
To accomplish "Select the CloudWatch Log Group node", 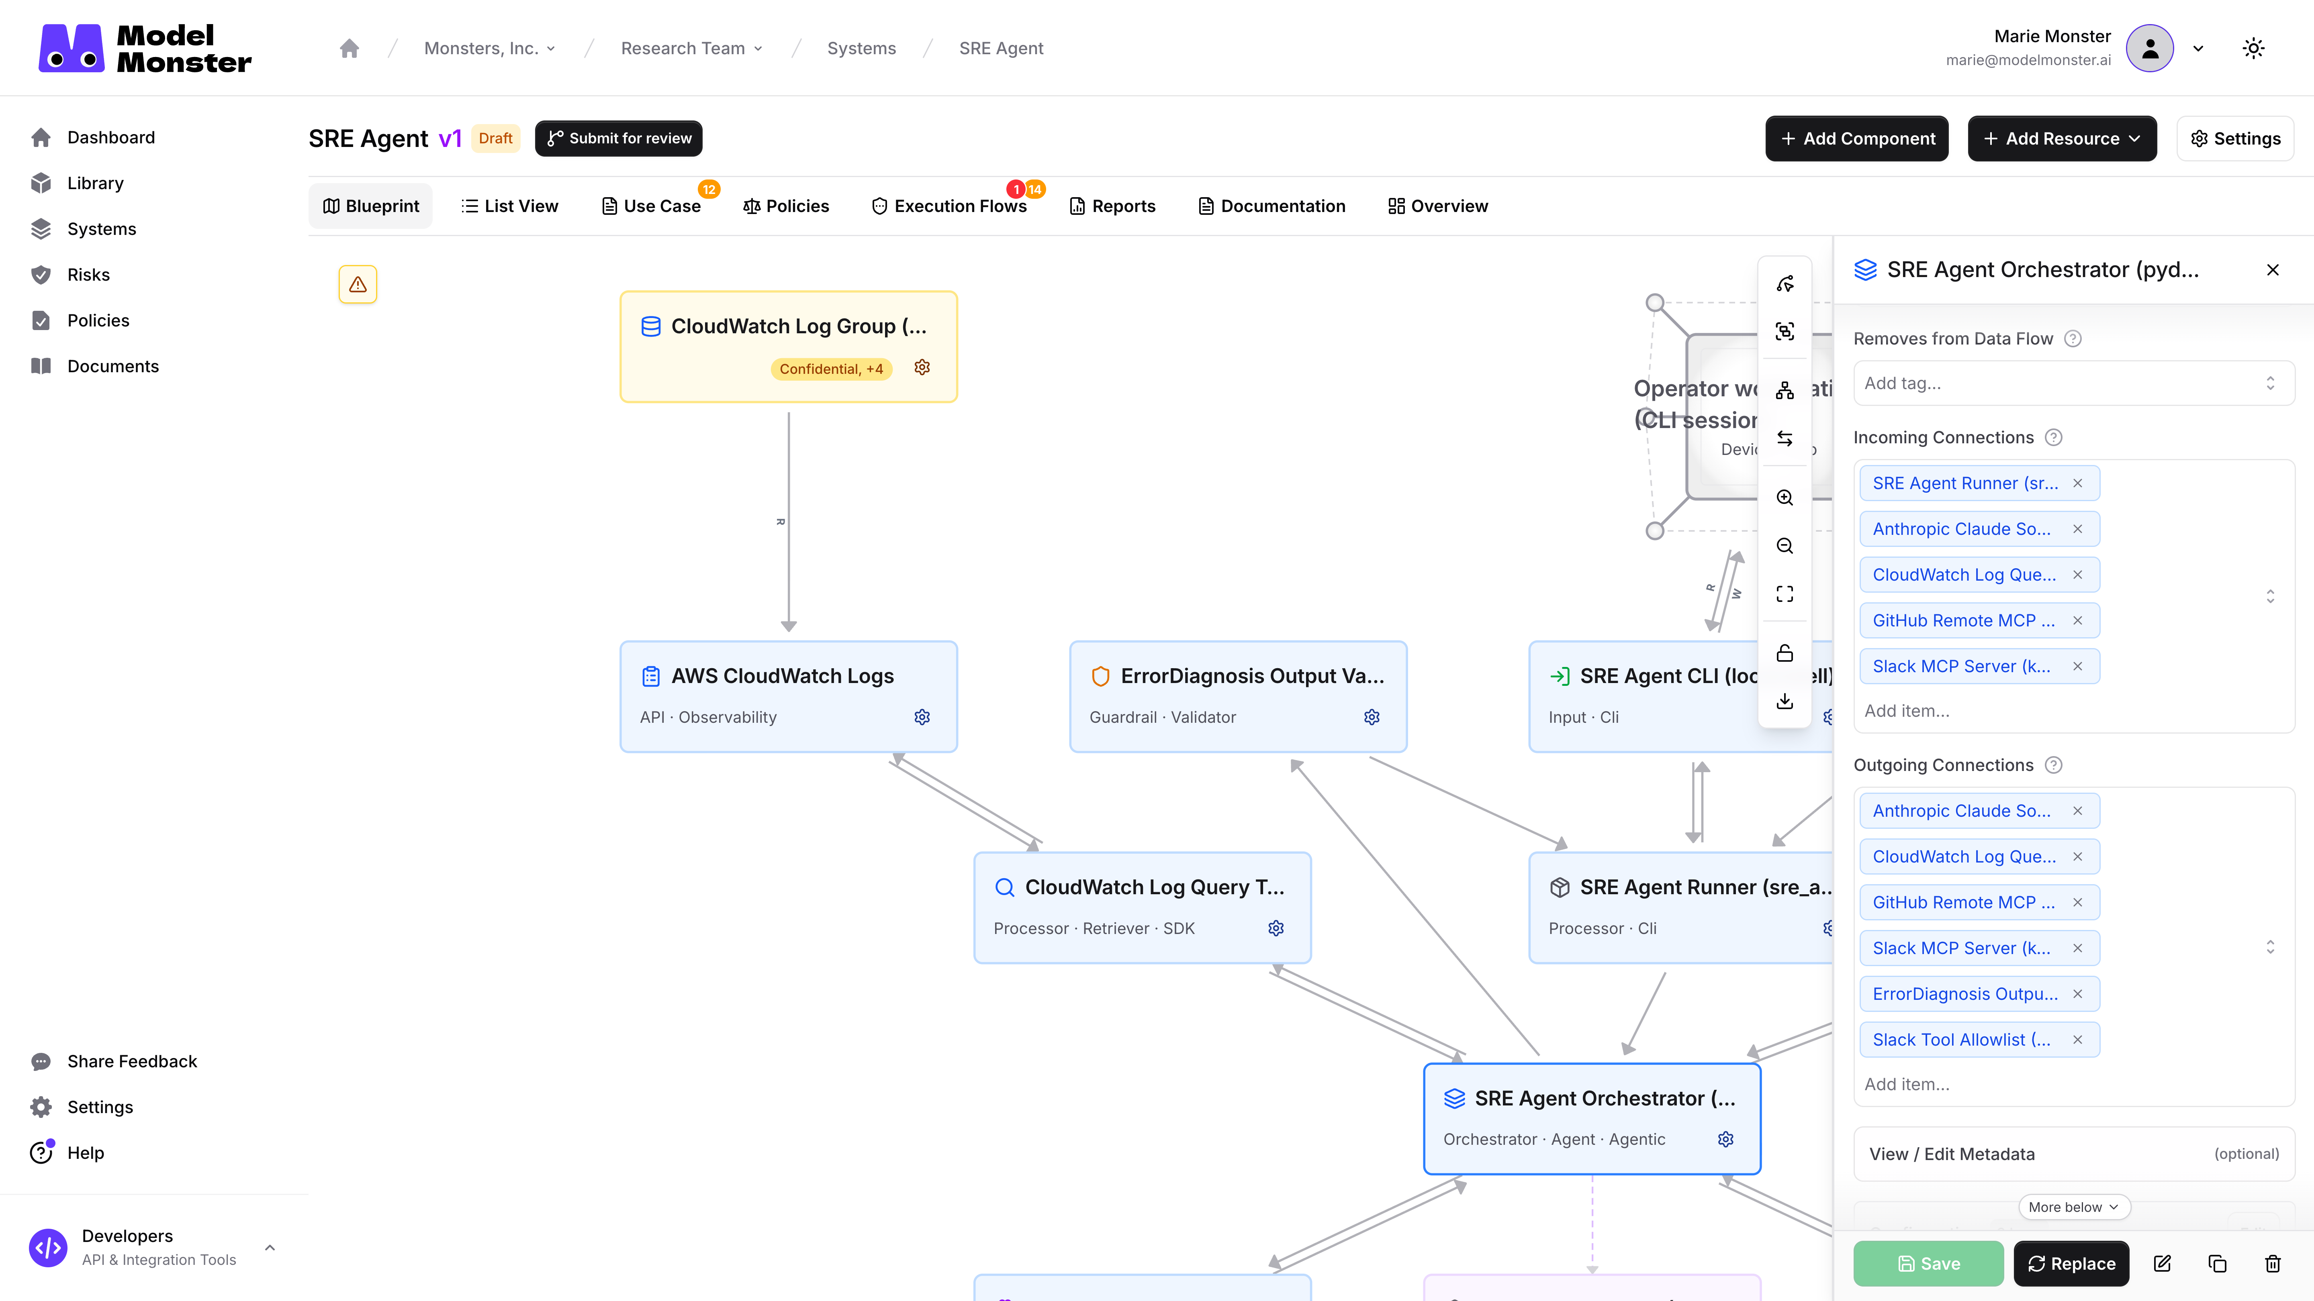I will tap(788, 347).
